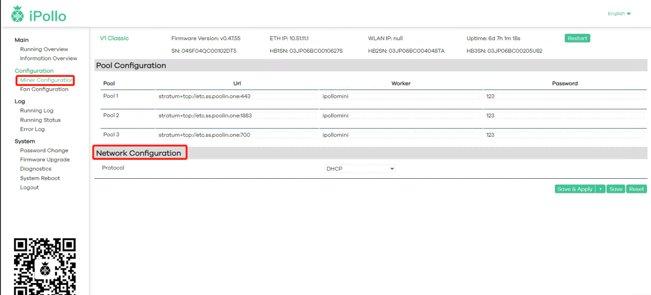Click the Save & Apply button
The width and height of the screenshot is (651, 295).
click(575, 189)
